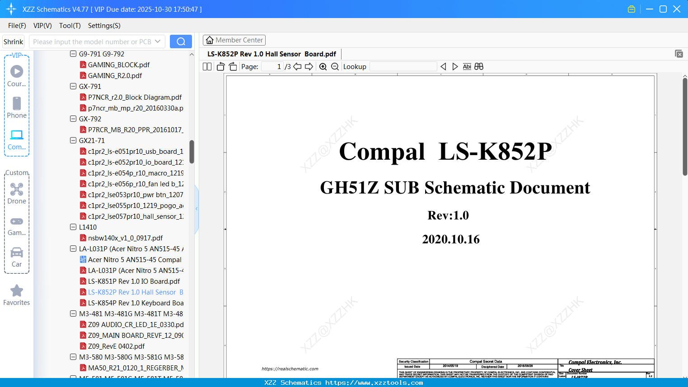688x387 pixels.
Task: Collapse the G9-791 G9-792 folder
Action: point(73,54)
